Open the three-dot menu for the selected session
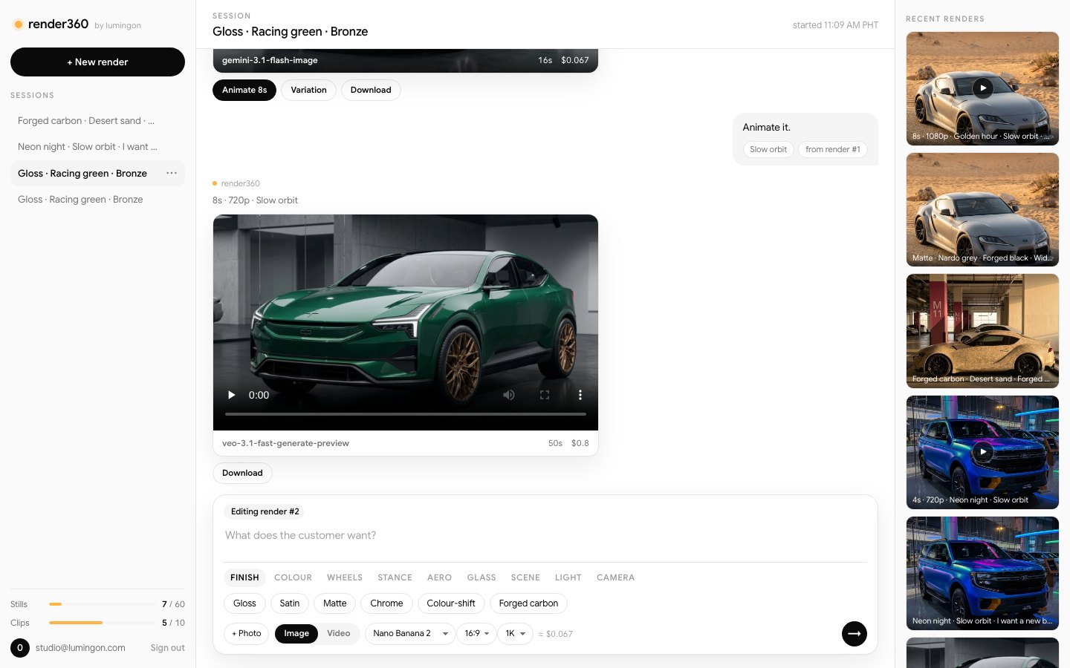Screen dimensions: 1070x668 (x=172, y=173)
